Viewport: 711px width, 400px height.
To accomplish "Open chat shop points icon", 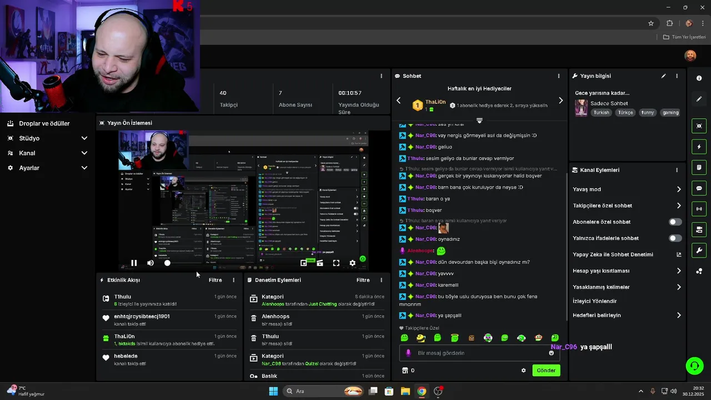I will click(405, 371).
